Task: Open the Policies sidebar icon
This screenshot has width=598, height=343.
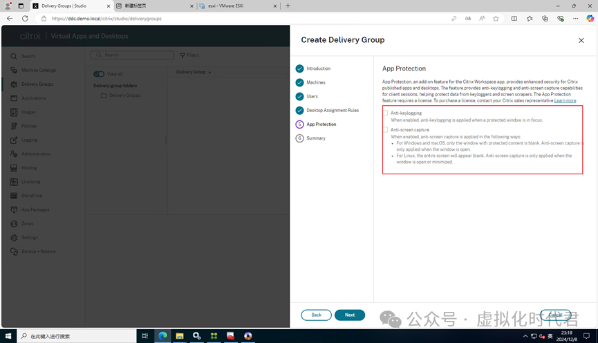Action: pyautogui.click(x=14, y=126)
